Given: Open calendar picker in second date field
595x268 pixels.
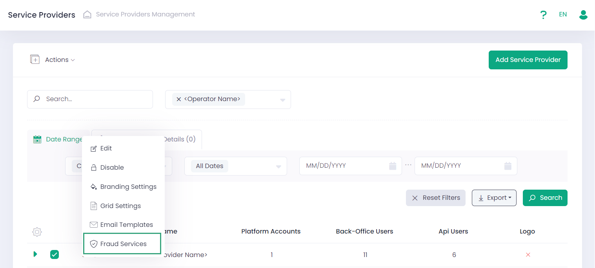Looking at the screenshot, I should point(508,166).
